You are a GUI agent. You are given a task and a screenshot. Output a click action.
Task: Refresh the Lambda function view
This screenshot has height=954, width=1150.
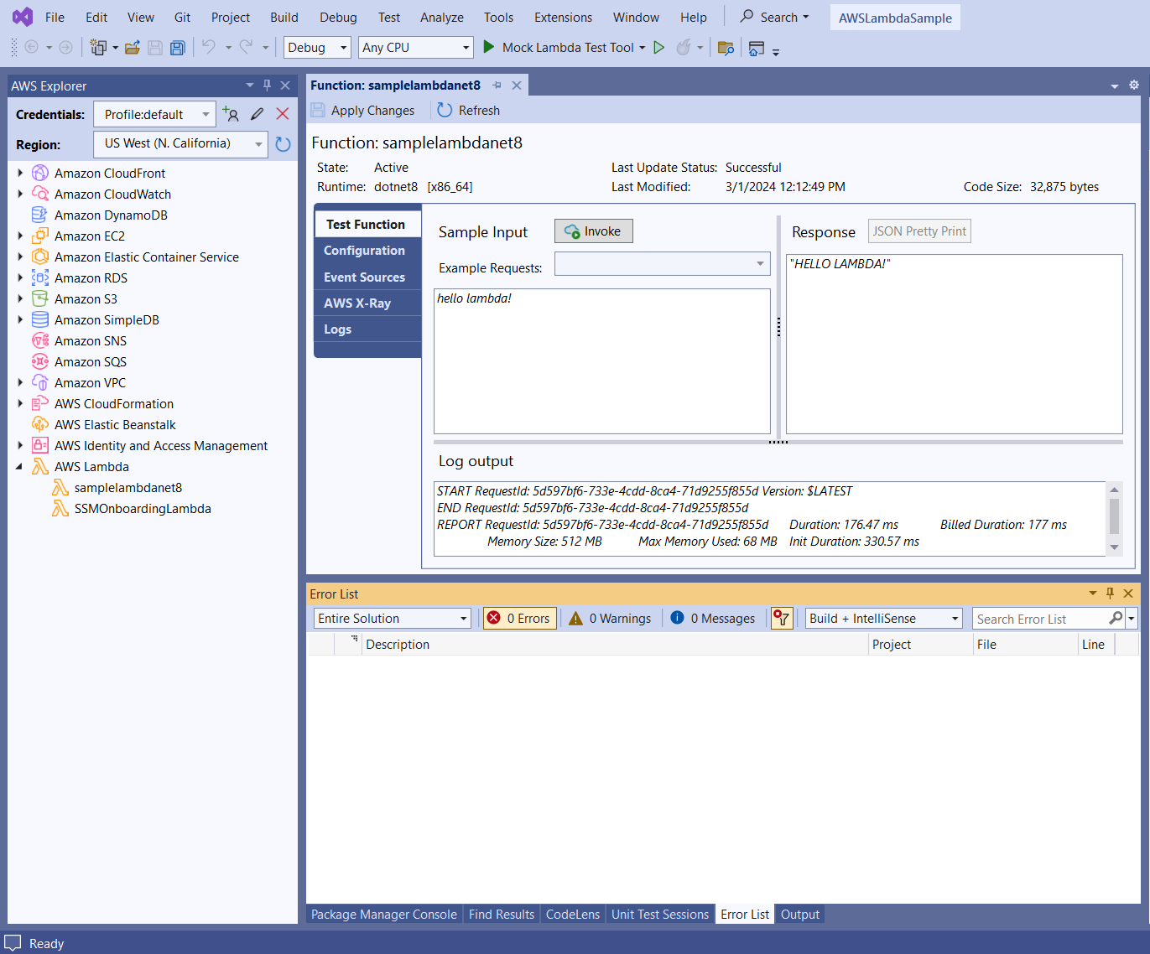tap(468, 110)
